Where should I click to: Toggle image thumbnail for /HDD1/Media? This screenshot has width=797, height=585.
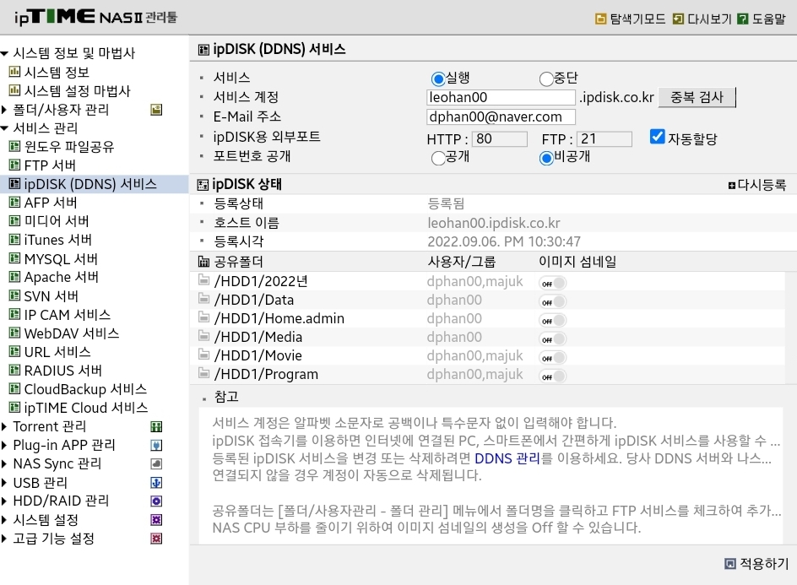click(x=552, y=339)
